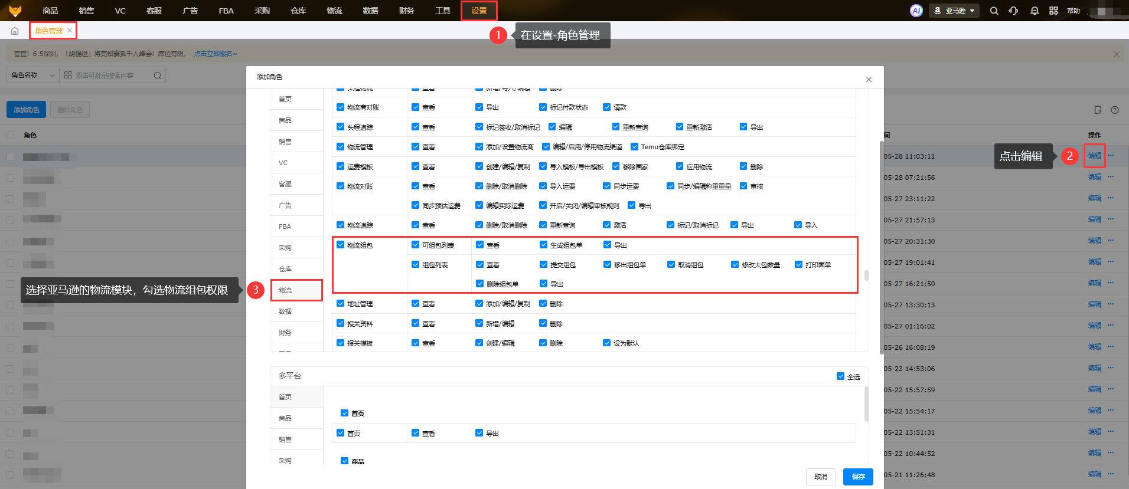This screenshot has width=1129, height=489.
Task: Click the 取消 button in the dialog
Action: pyautogui.click(x=821, y=477)
